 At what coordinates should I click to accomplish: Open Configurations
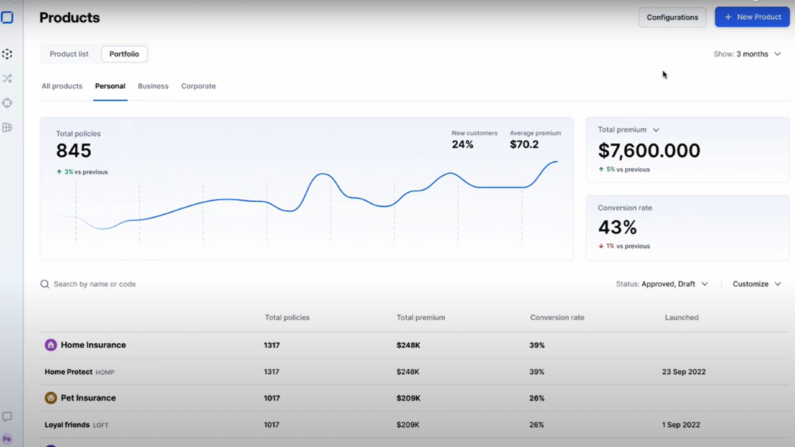pyautogui.click(x=673, y=17)
